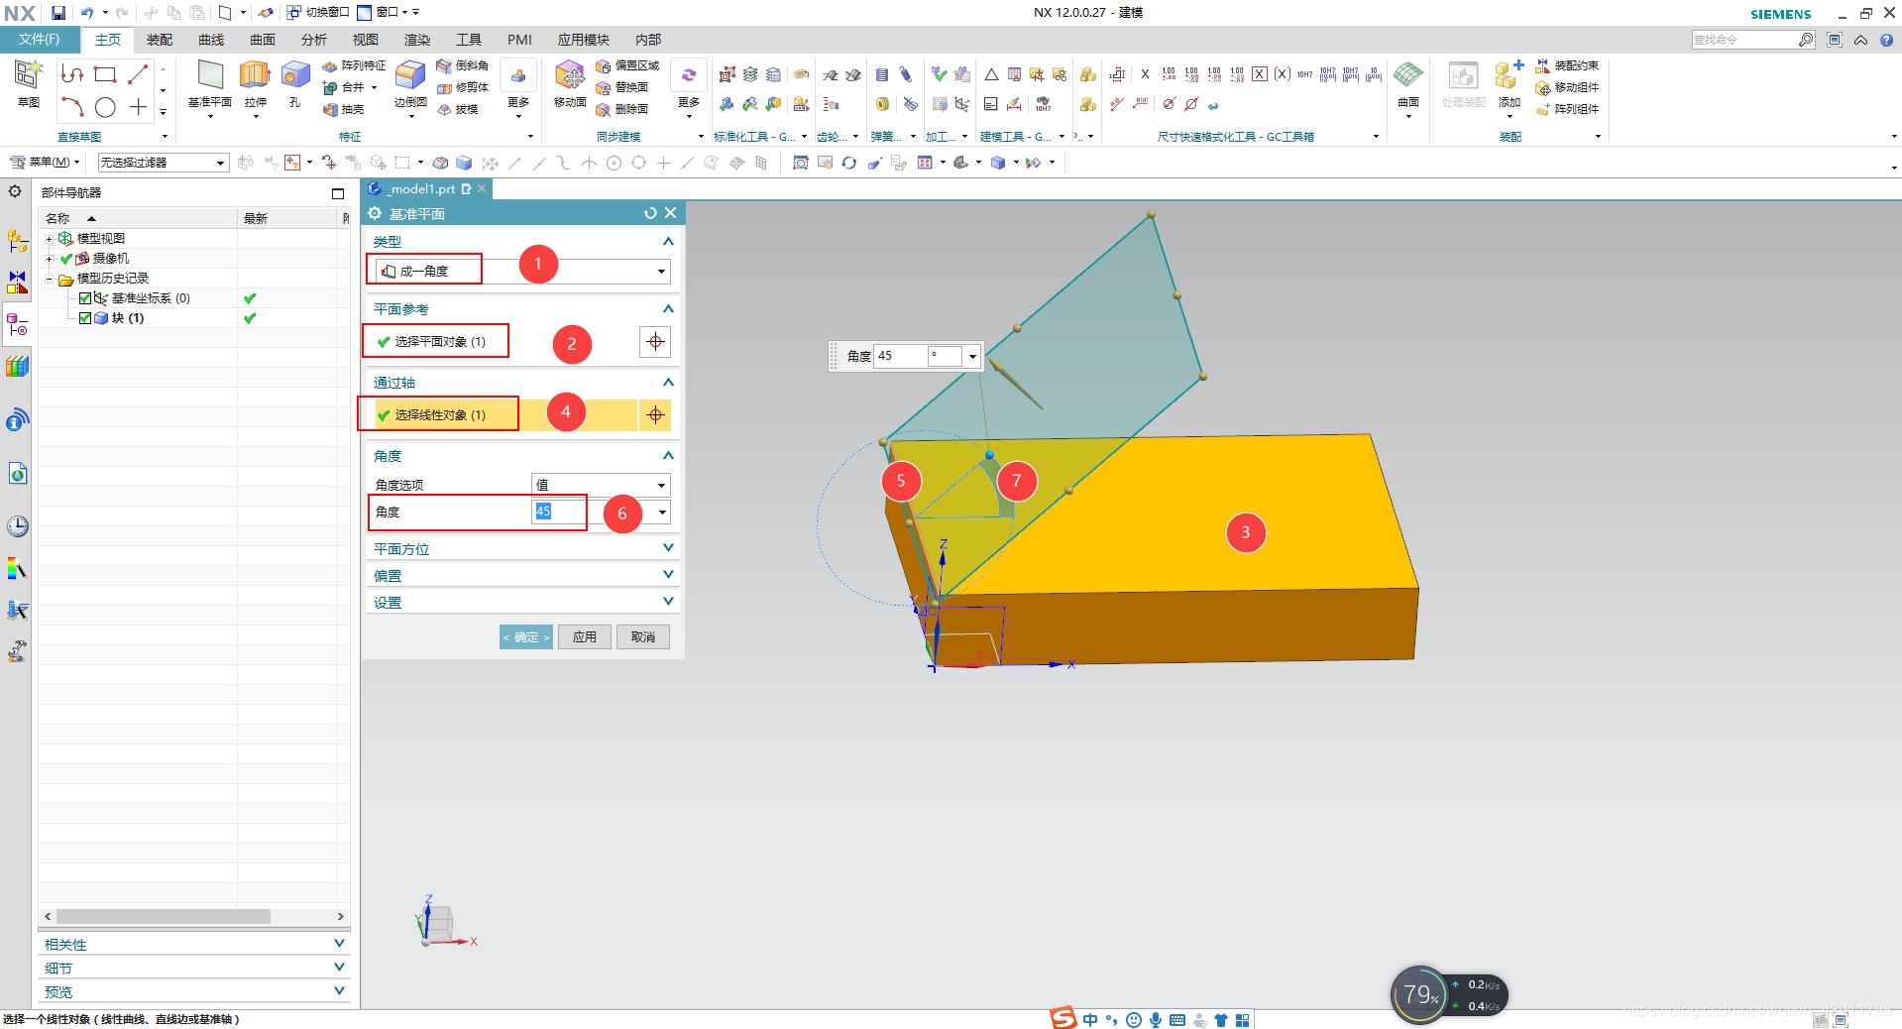Click the 切换窗口 switch window button
This screenshot has height=1029, width=1902.
[318, 13]
